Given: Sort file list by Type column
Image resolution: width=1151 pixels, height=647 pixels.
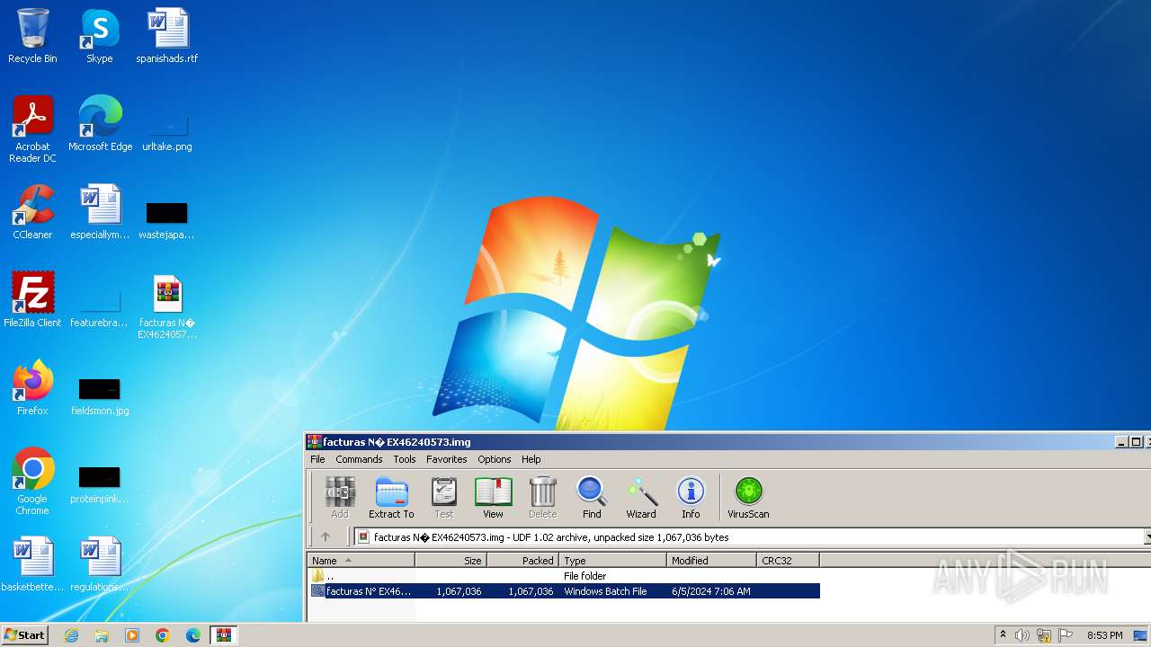Looking at the screenshot, I should click(x=613, y=560).
